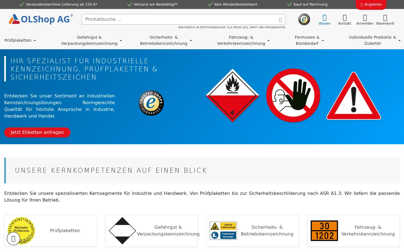Click the red Angebote button
Viewport: 404px width, 252px height.
371,4
